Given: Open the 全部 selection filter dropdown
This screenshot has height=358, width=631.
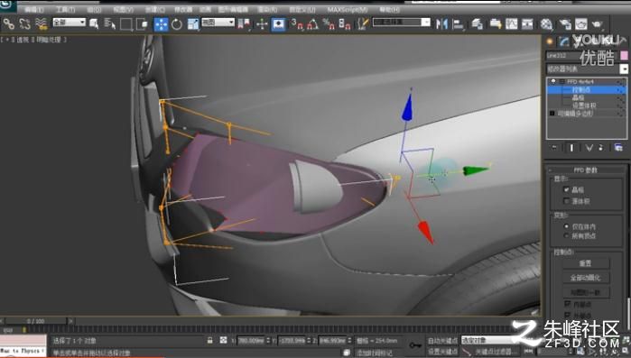Looking at the screenshot, I should (x=70, y=23).
